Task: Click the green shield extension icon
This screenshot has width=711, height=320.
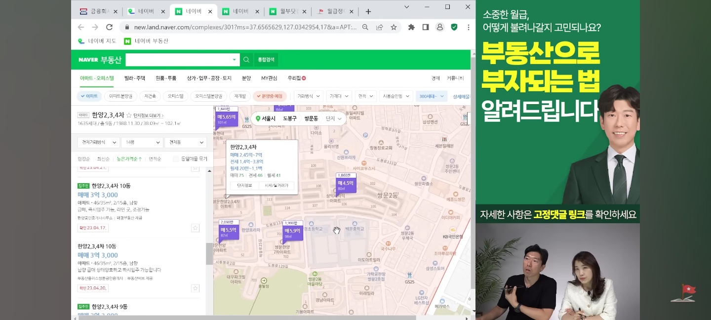Action: click(x=454, y=27)
